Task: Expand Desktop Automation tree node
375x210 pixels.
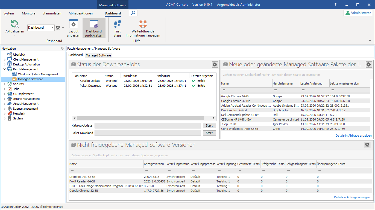Action: tap(4, 64)
